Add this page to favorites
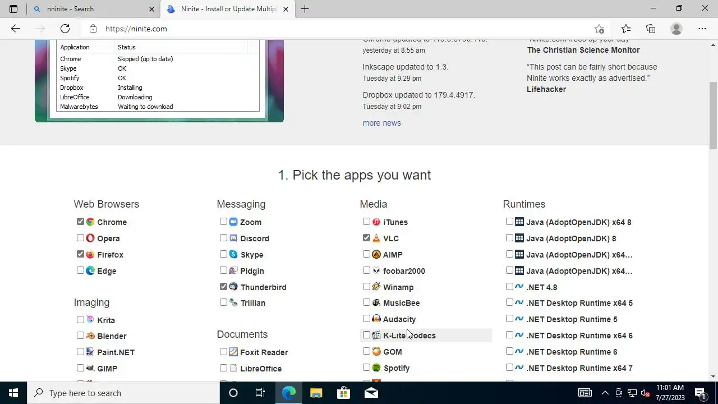The image size is (718, 404). pyautogui.click(x=599, y=29)
